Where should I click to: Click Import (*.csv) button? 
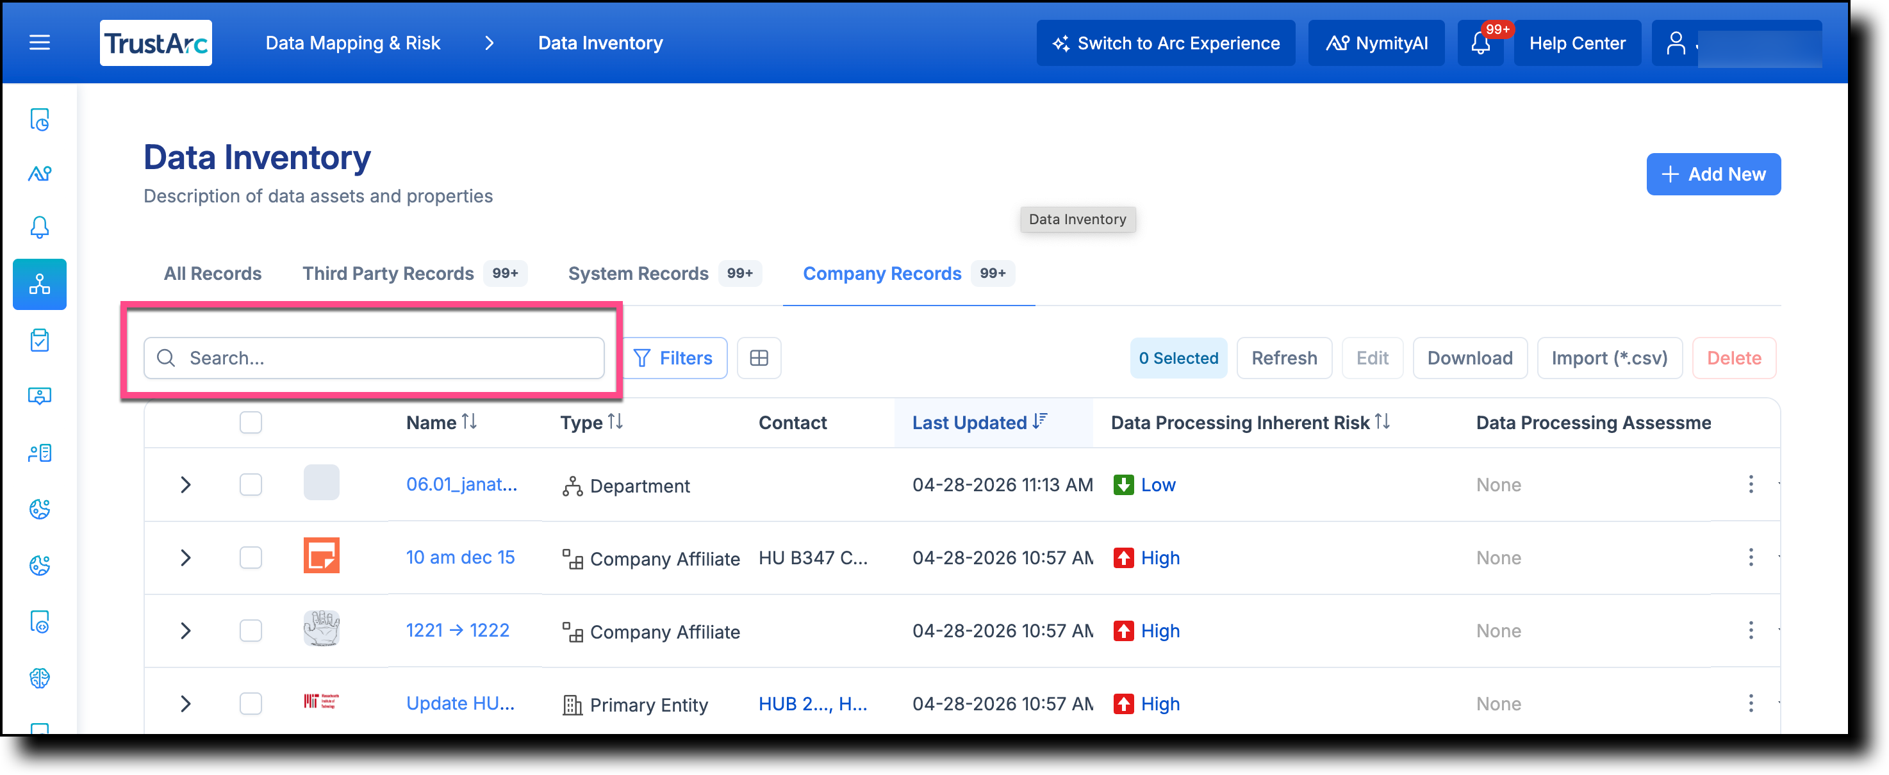pos(1610,358)
